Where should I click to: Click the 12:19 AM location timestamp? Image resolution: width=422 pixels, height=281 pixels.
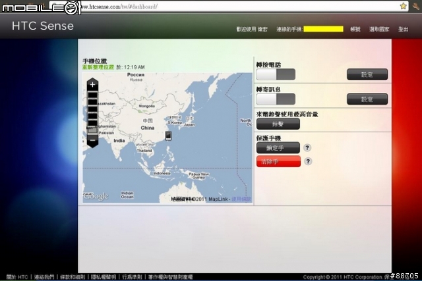pyautogui.click(x=135, y=67)
